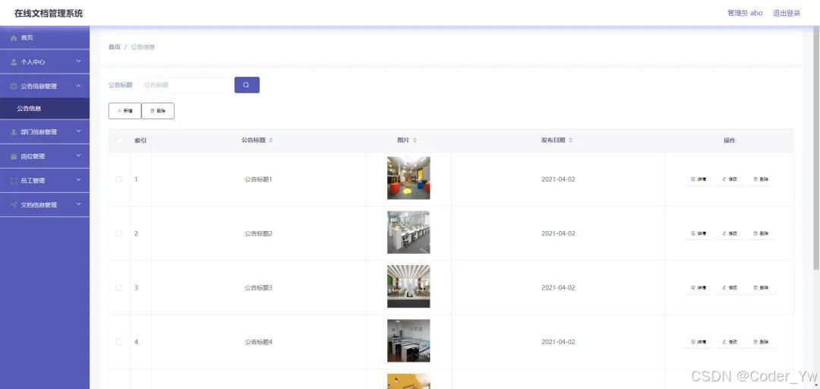Open 详情 for row 公告标题2
Viewport: 820px width, 389px height.
tap(699, 233)
